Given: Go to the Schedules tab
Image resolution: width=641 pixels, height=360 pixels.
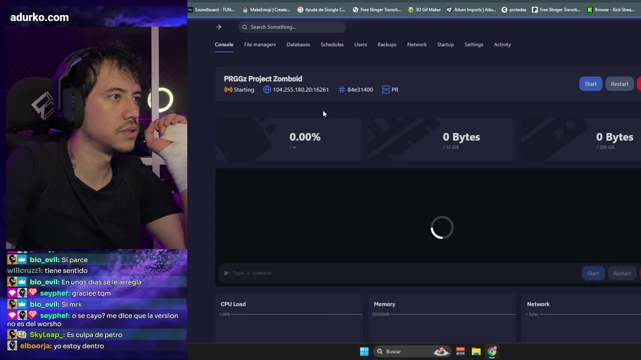Looking at the screenshot, I should (332, 44).
